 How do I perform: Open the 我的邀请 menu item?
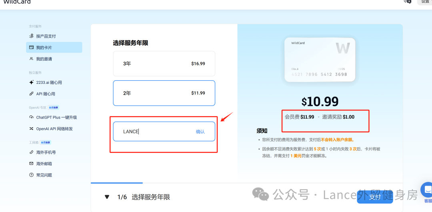[44, 59]
